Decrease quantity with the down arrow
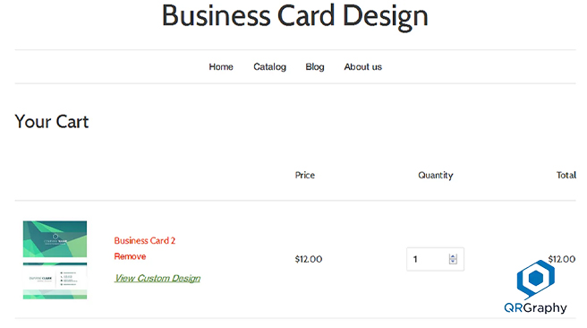Viewport: 587px width, 328px height. [453, 262]
